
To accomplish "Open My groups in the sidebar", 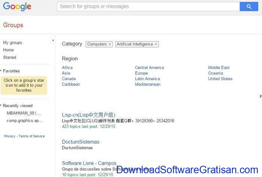I will (12, 43).
